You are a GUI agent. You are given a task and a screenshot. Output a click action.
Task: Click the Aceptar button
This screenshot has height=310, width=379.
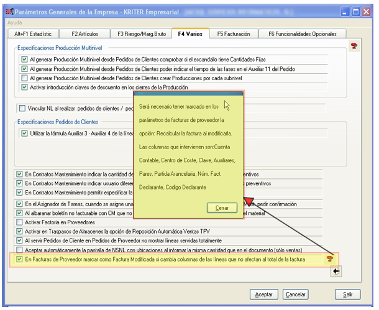coord(263,294)
